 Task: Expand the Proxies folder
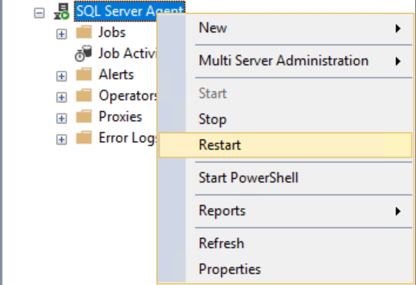[x=62, y=119]
